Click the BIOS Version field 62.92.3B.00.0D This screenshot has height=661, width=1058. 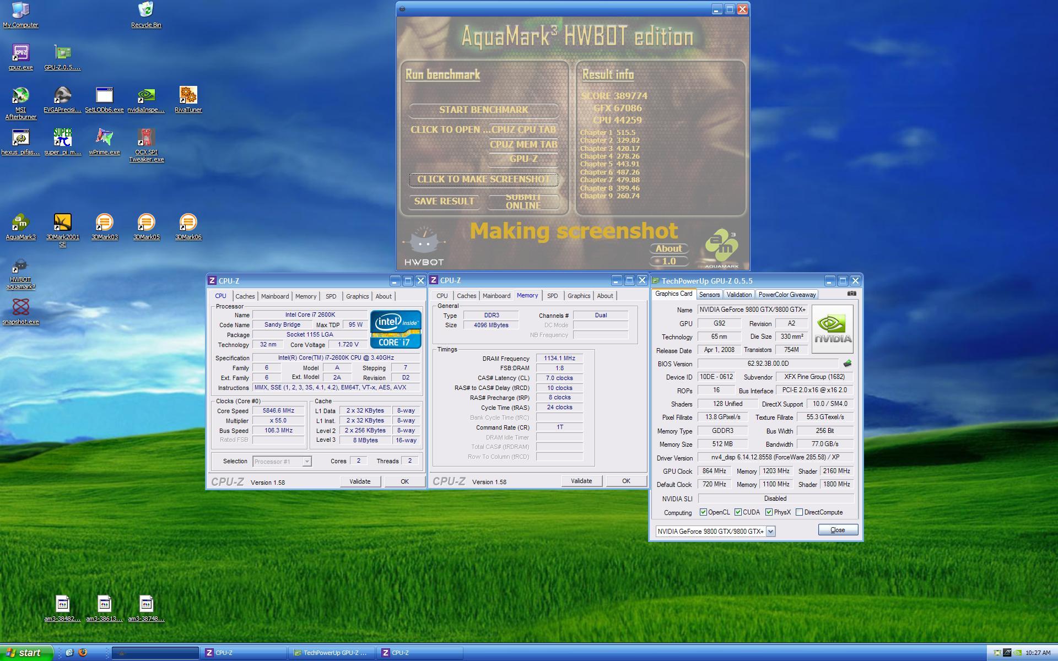(768, 364)
